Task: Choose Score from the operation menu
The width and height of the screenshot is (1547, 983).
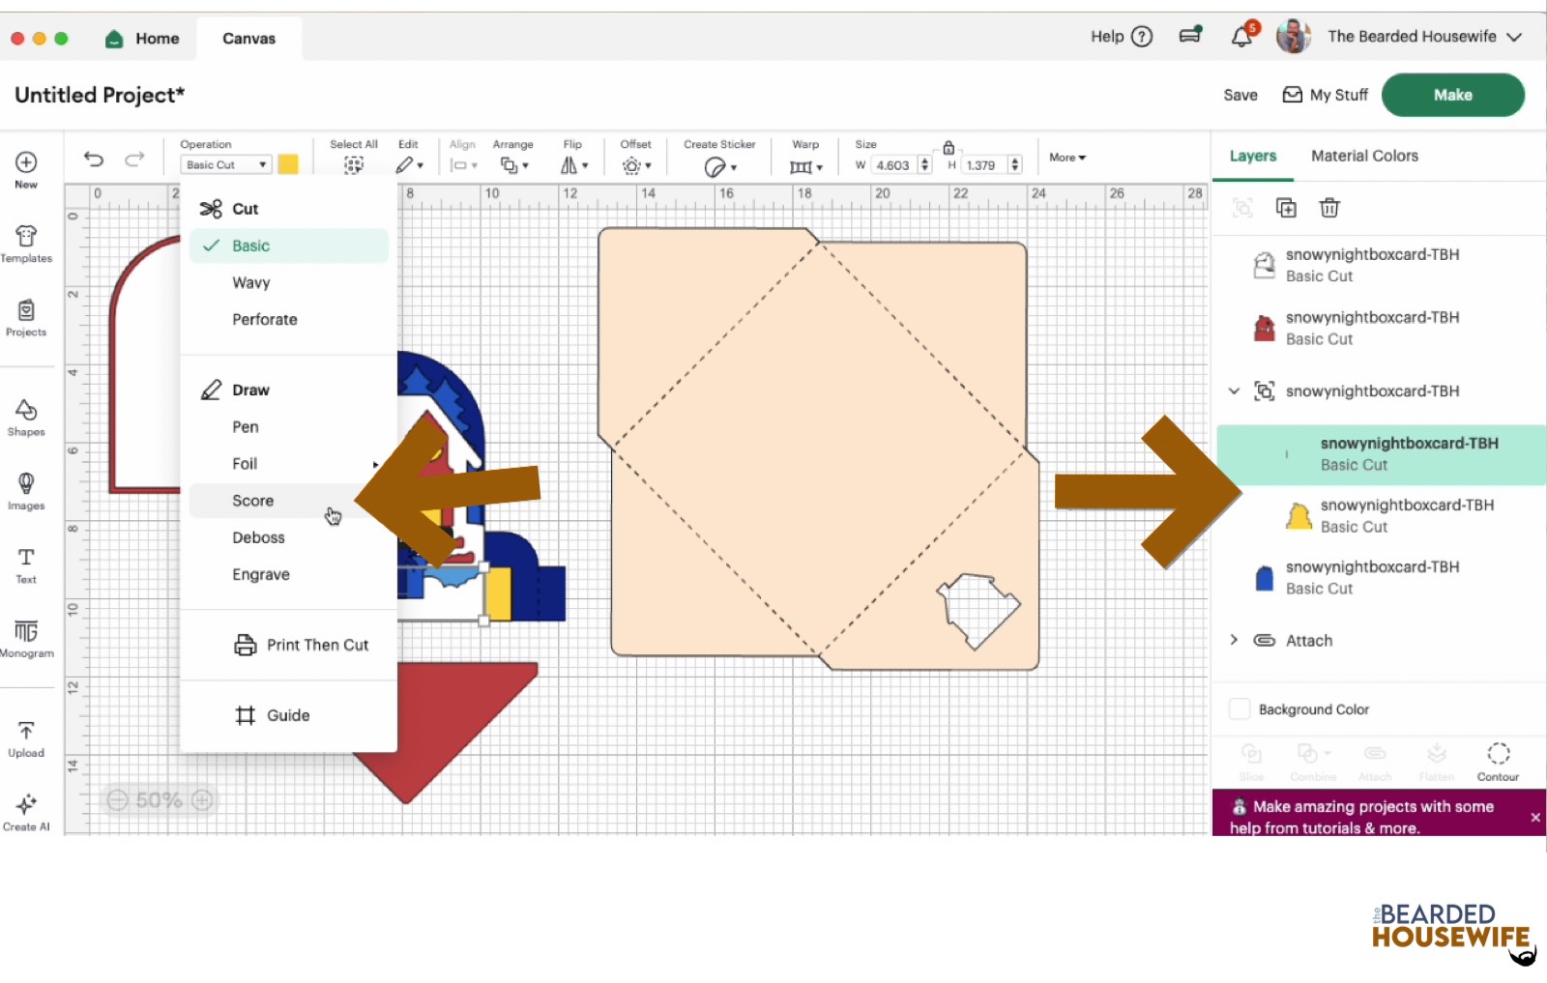Action: [253, 501]
